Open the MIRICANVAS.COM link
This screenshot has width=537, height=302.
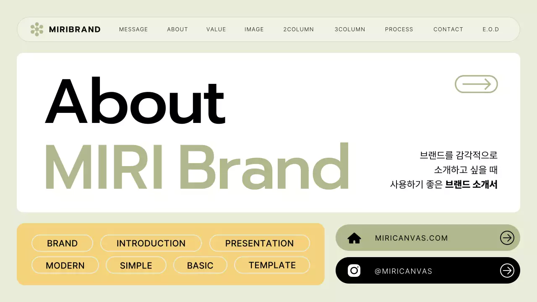[x=412, y=237]
